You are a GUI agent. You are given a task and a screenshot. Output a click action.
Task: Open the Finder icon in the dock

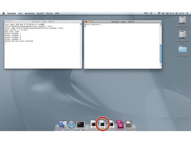point(63,124)
